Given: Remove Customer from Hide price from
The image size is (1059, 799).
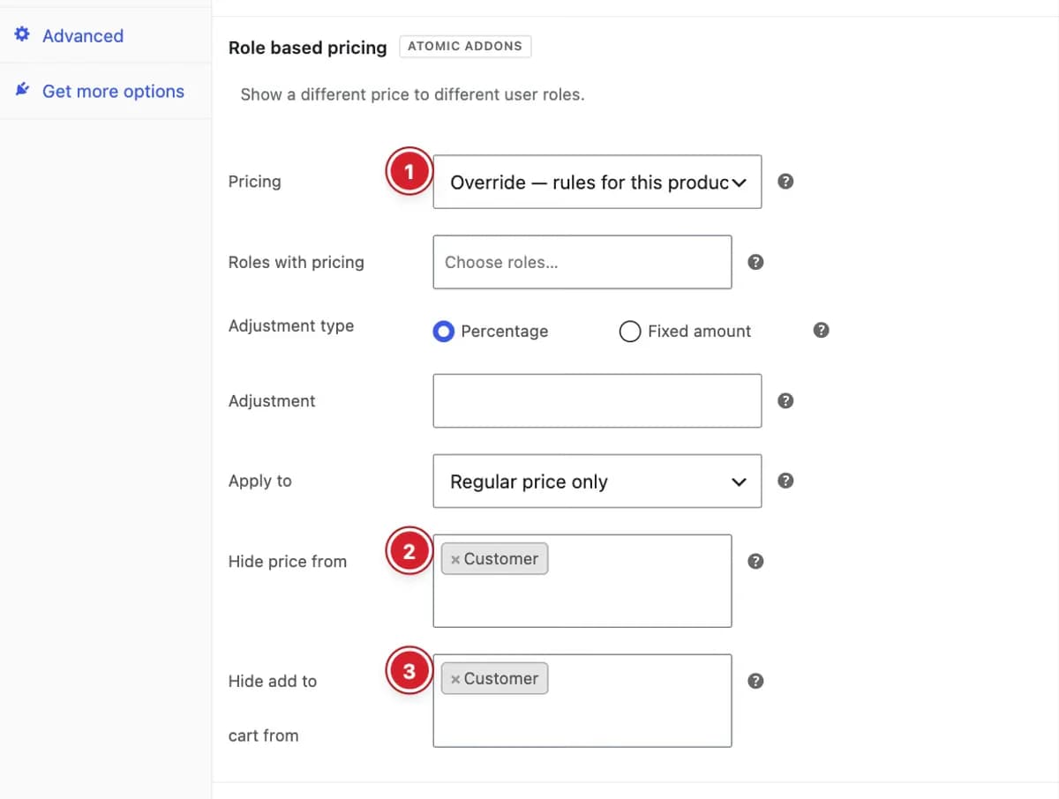Looking at the screenshot, I should click(x=455, y=559).
